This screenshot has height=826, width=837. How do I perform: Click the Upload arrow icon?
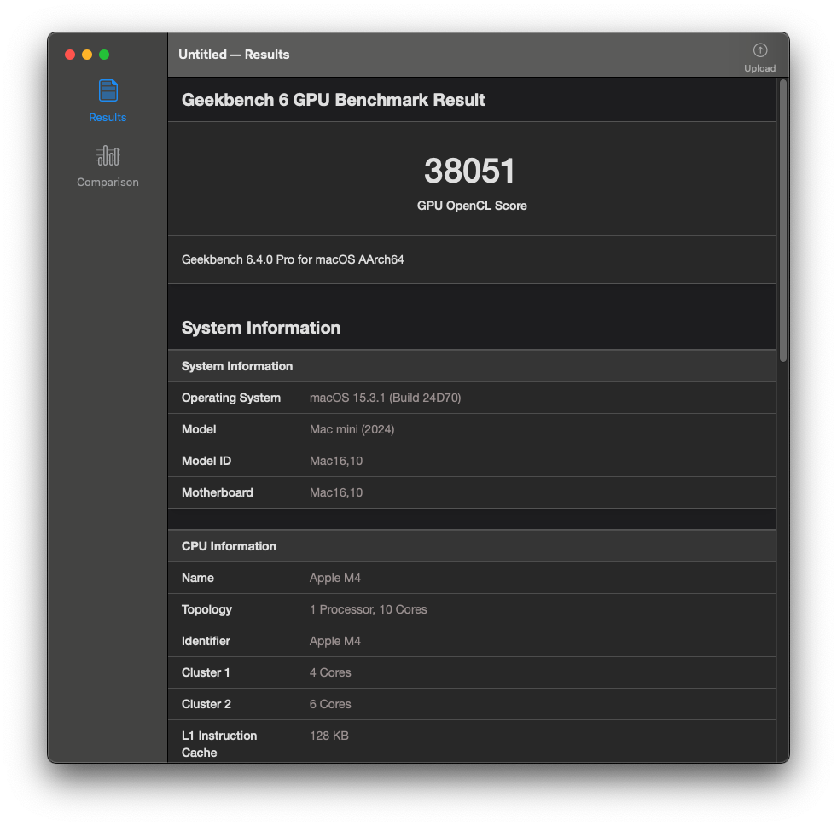point(759,50)
